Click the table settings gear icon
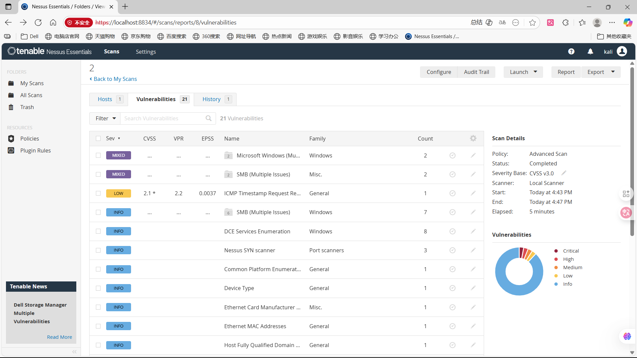Viewport: 637px width, 358px height. pos(473,139)
